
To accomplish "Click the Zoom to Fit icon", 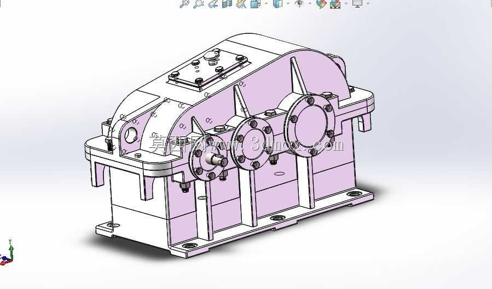I will coord(184,3).
